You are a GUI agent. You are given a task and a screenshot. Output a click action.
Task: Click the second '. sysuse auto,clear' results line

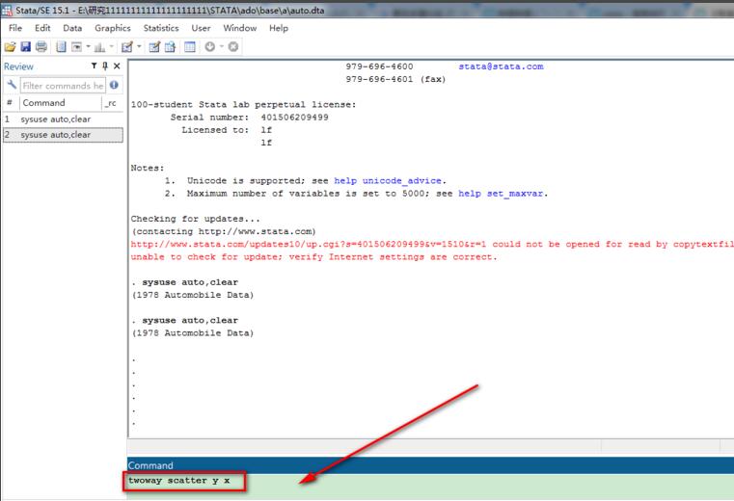pos(185,321)
